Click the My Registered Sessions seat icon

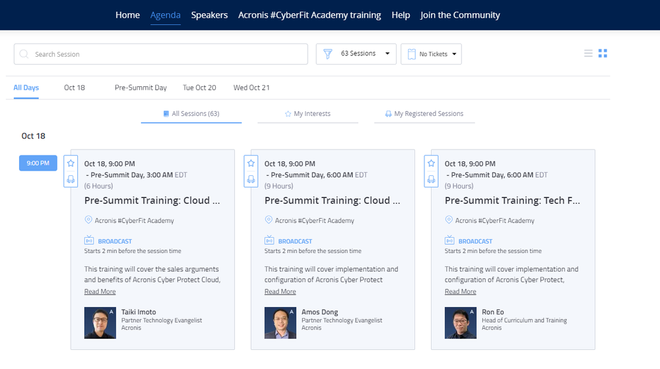(388, 114)
